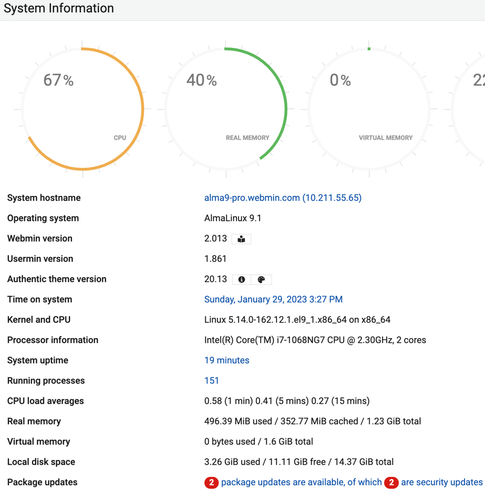Open the 151 running processes link
The height and width of the screenshot is (490, 485).
click(x=211, y=381)
